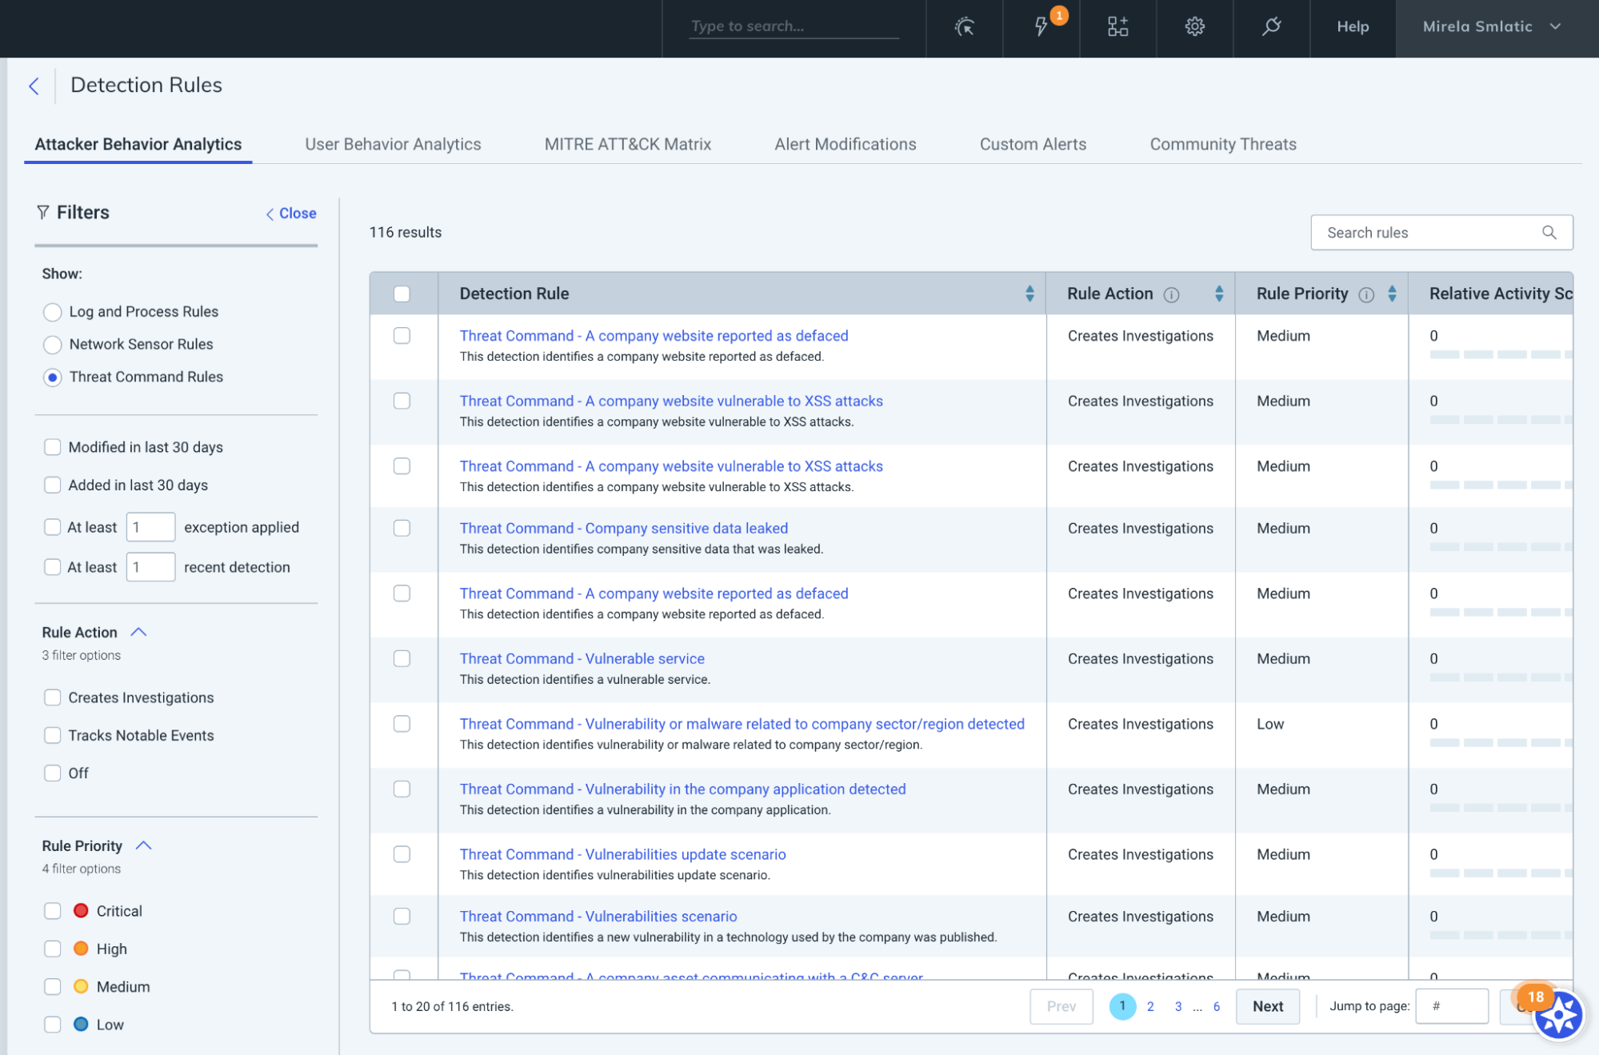
Task: Click the notifications lightning bolt icon
Action: pyautogui.click(x=1041, y=27)
